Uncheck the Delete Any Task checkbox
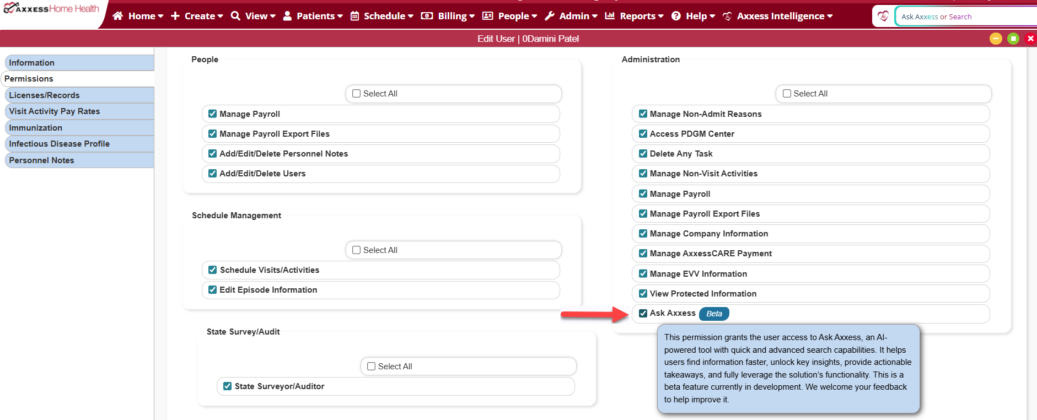The width and height of the screenshot is (1037, 420). click(x=643, y=154)
